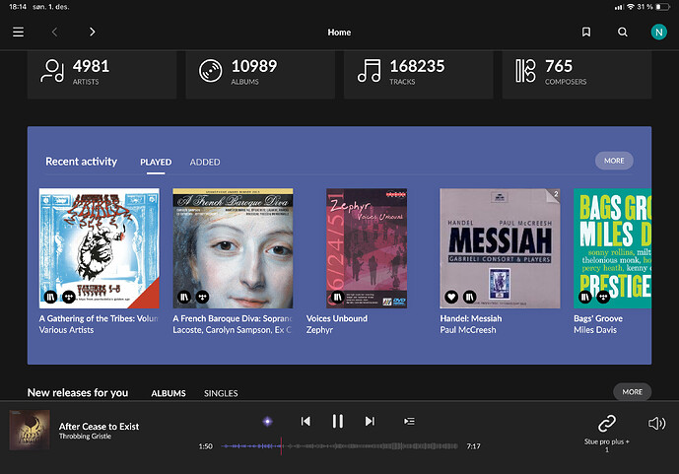This screenshot has width=679, height=474.
Task: Click library badge on Voices Unbound cover
Action: pos(338,297)
